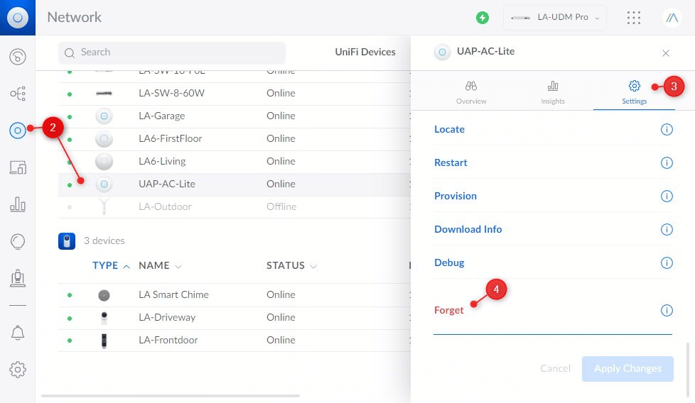This screenshot has width=695, height=403.
Task: Sort by the NAME column
Action: pos(160,266)
